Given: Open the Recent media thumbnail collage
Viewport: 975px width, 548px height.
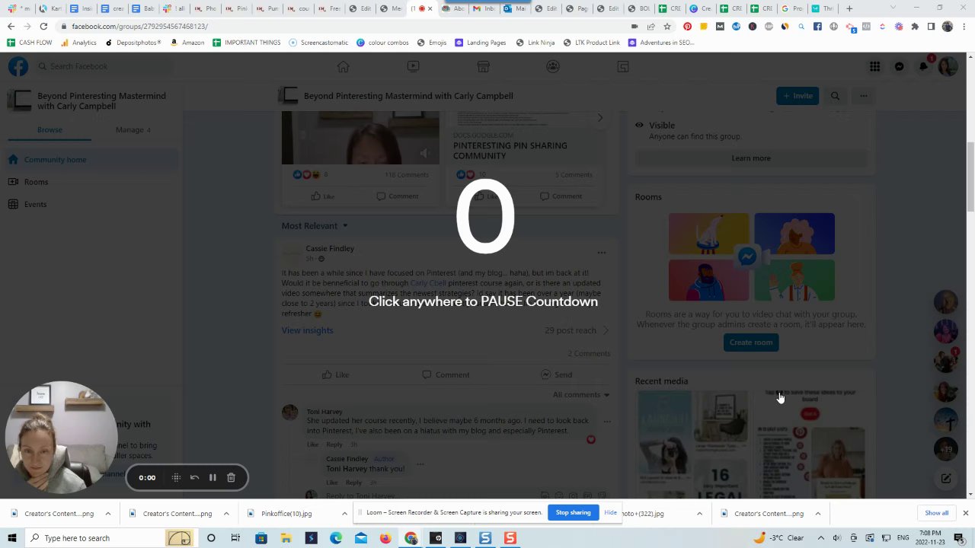Looking at the screenshot, I should (x=751, y=444).
